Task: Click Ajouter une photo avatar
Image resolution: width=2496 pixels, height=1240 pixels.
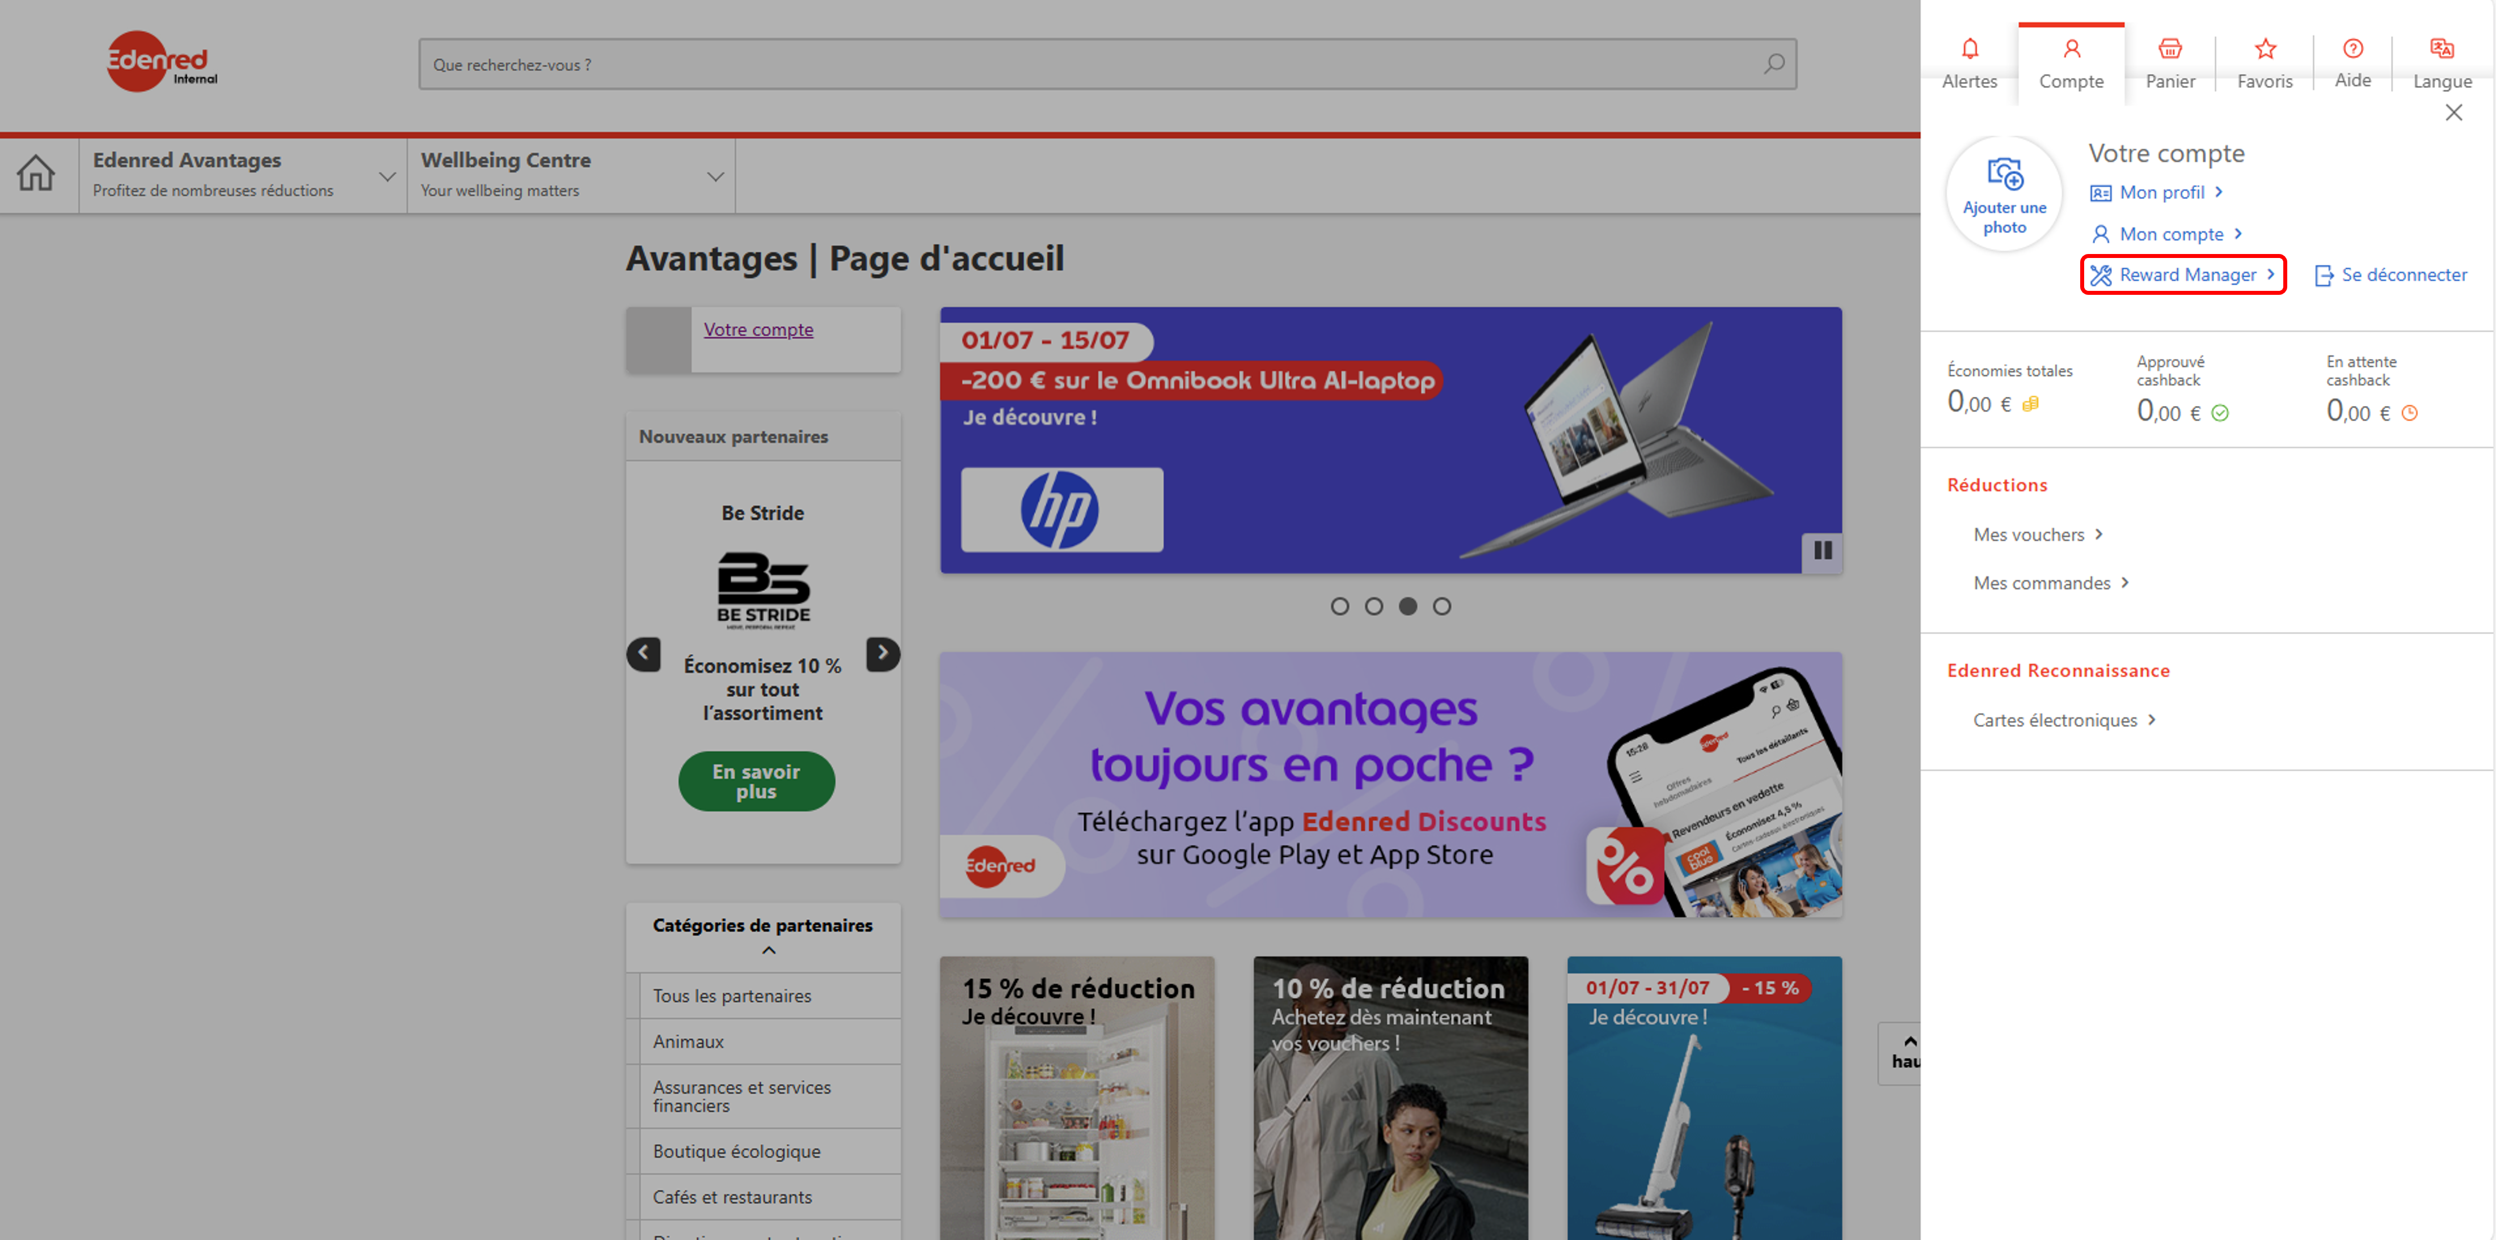Action: 2004,194
